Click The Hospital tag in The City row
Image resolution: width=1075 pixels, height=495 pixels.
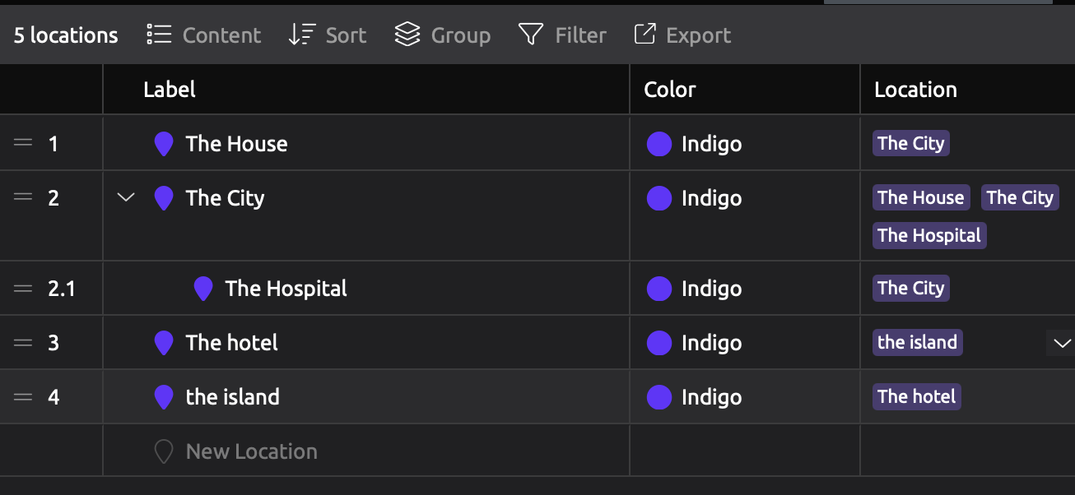pos(929,235)
